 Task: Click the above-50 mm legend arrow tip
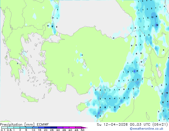(x=84, y=128)
